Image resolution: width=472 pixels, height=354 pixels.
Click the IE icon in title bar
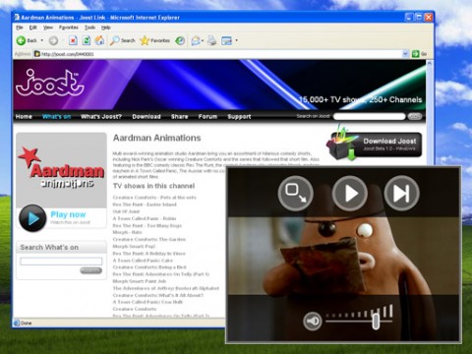pyautogui.click(x=17, y=17)
